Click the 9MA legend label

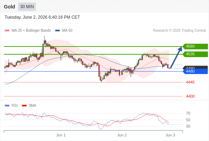pos(33,106)
